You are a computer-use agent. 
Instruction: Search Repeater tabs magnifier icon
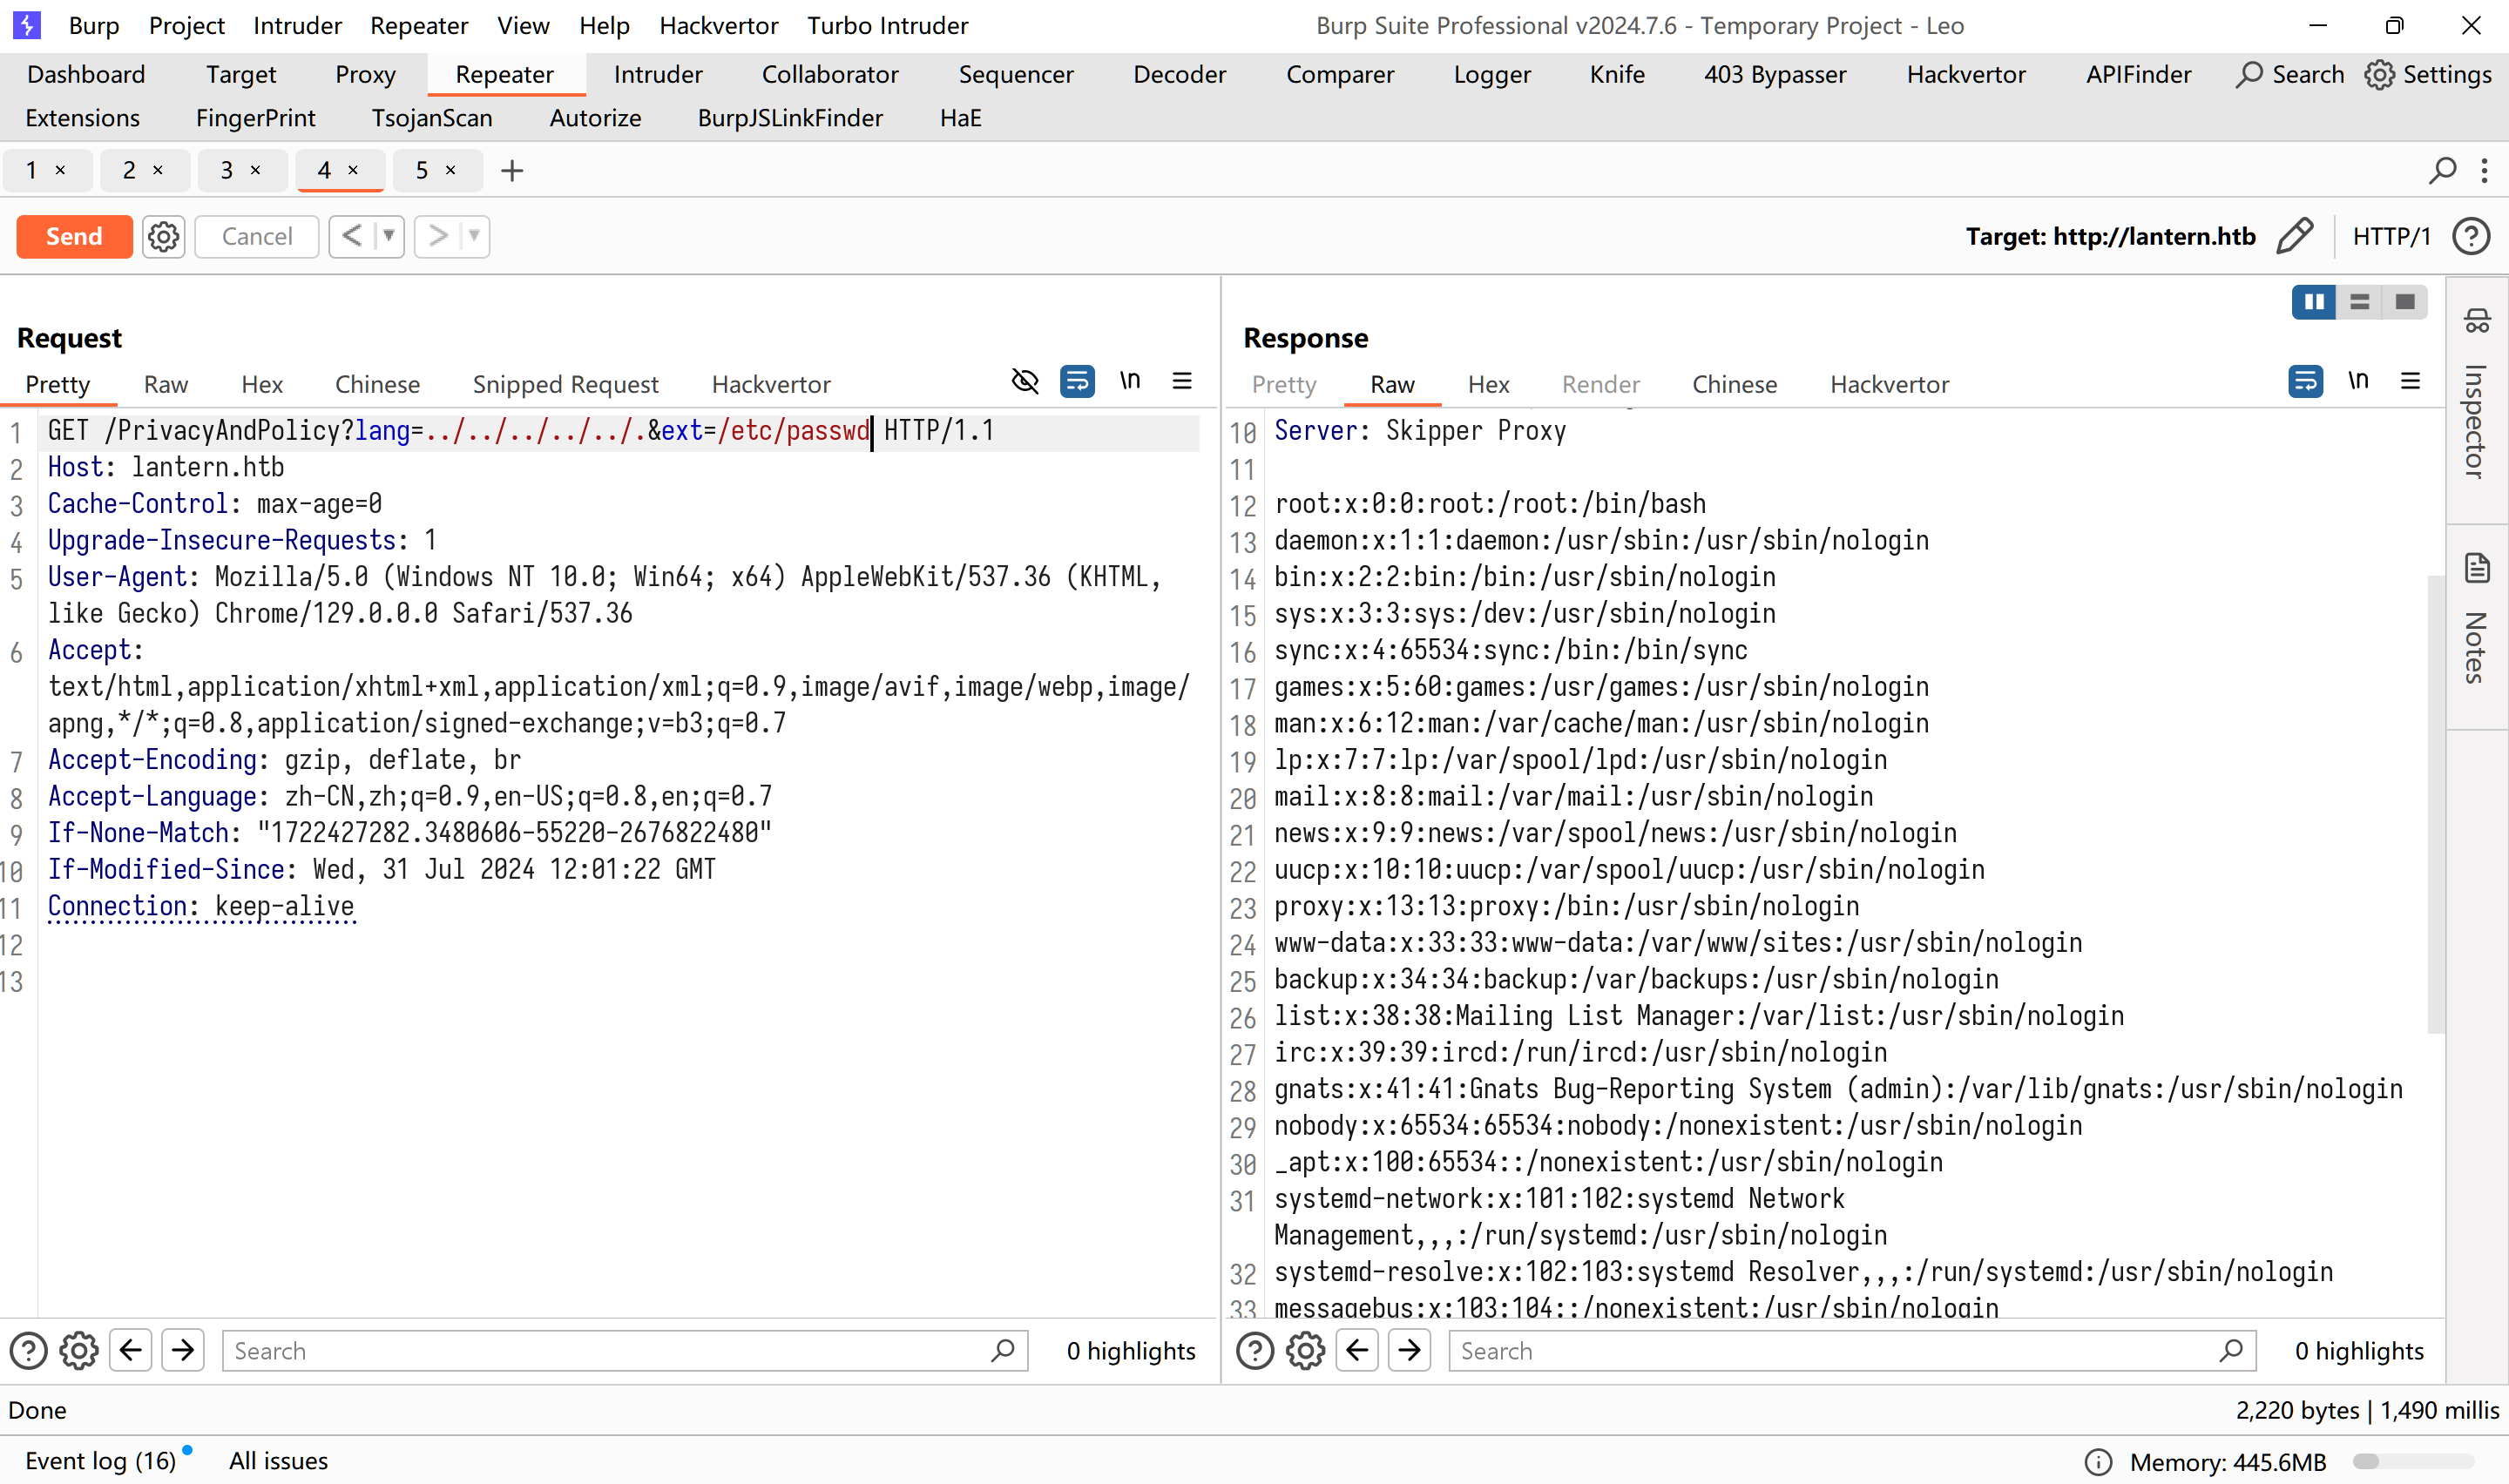(x=2442, y=171)
